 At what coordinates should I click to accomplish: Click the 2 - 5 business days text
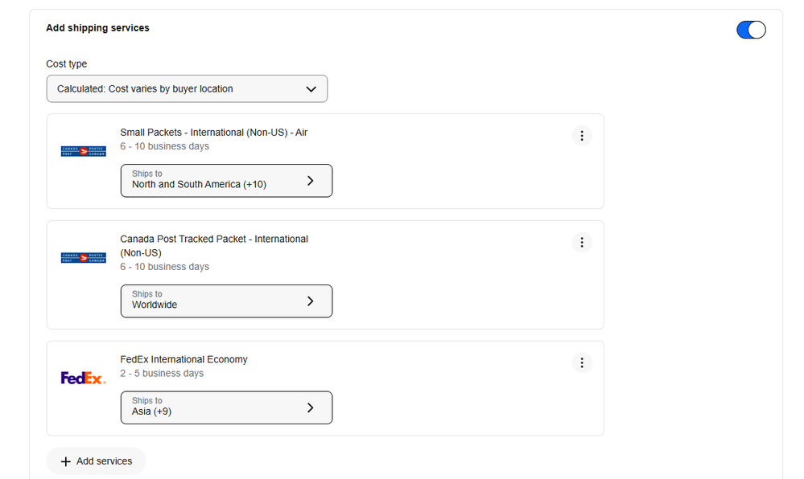click(162, 374)
